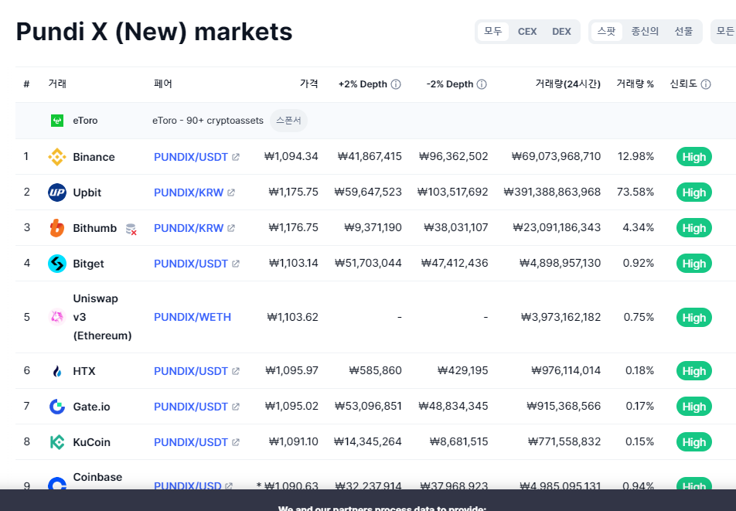Select the 선물 market type tab
The height and width of the screenshot is (511, 736).
pyautogui.click(x=683, y=32)
